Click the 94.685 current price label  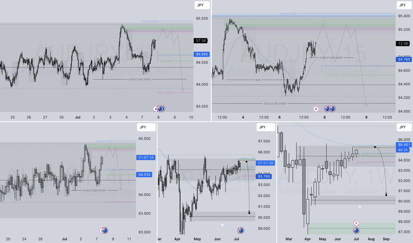tap(202, 54)
